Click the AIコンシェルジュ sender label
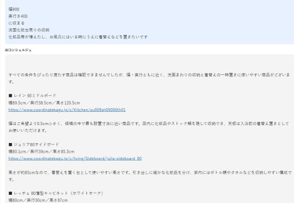This screenshot has width=294, height=203. [18, 50]
